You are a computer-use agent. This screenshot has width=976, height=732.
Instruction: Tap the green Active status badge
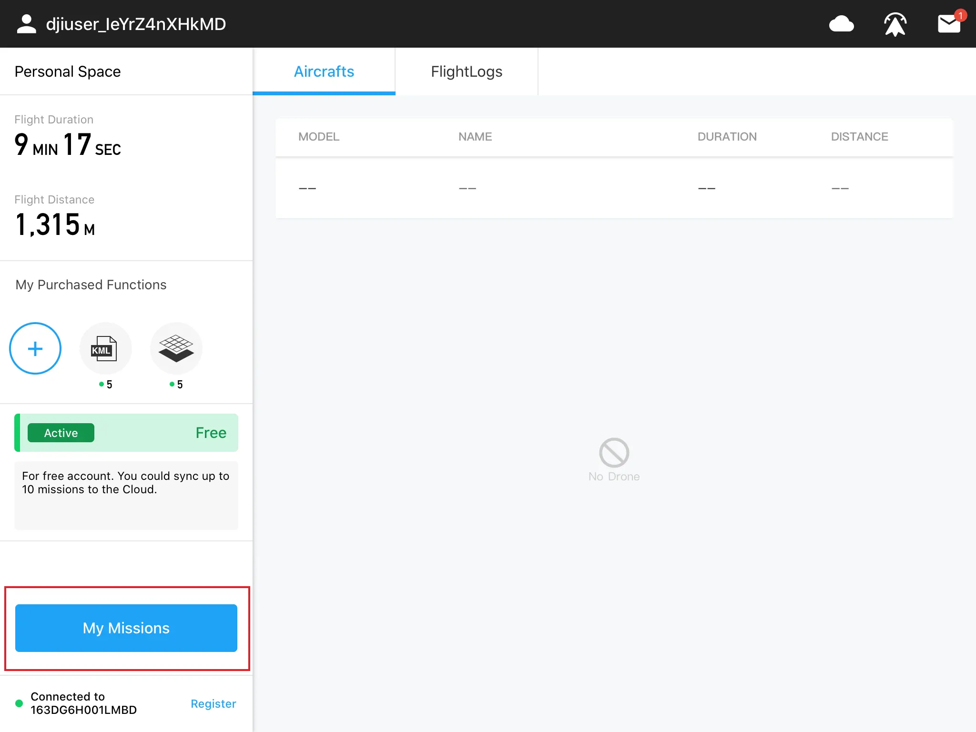[x=61, y=433]
